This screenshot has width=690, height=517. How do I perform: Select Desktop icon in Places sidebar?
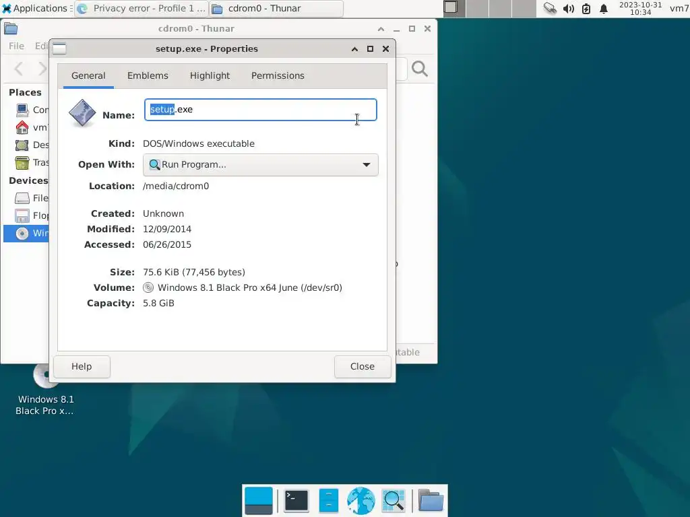pos(22,145)
